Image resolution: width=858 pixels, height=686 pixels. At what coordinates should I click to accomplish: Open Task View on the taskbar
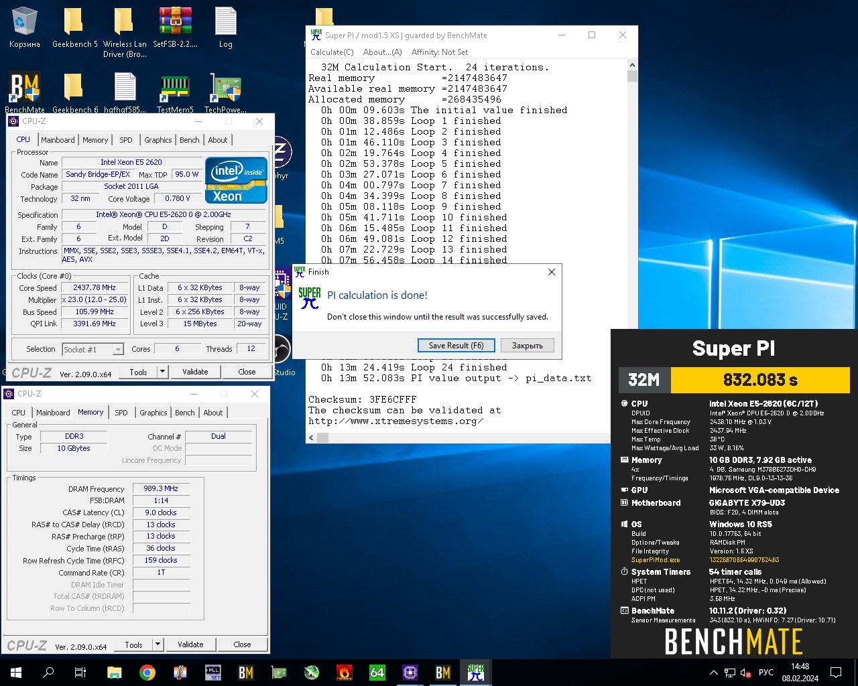tap(80, 673)
